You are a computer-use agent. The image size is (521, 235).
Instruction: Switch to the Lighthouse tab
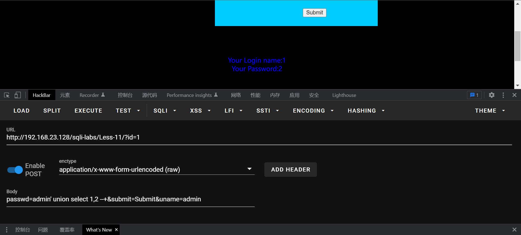click(344, 95)
